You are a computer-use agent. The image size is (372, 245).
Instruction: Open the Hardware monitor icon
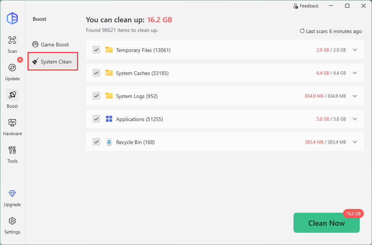[x=12, y=122]
